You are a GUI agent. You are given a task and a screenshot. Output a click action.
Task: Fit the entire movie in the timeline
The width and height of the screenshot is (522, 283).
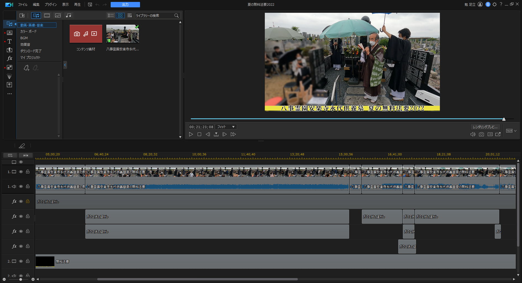26,155
